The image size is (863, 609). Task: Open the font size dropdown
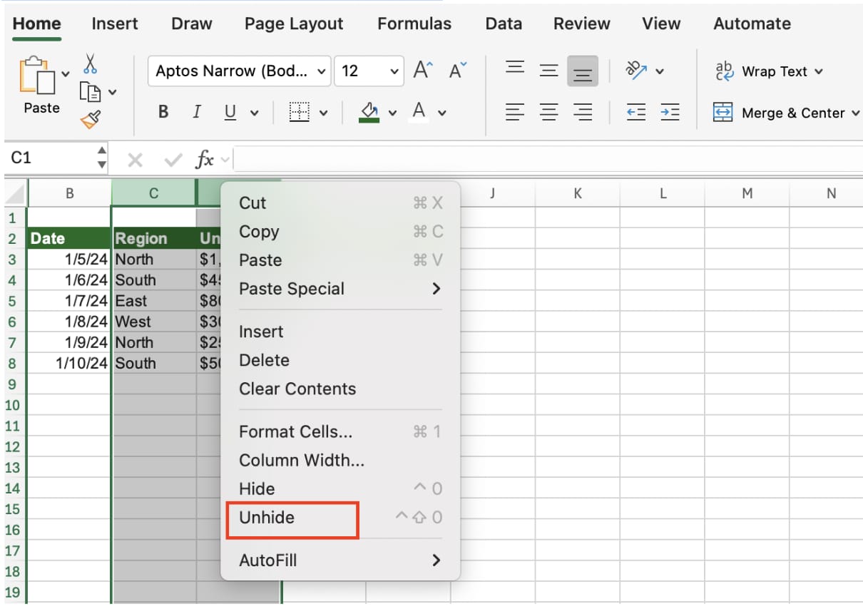[369, 71]
